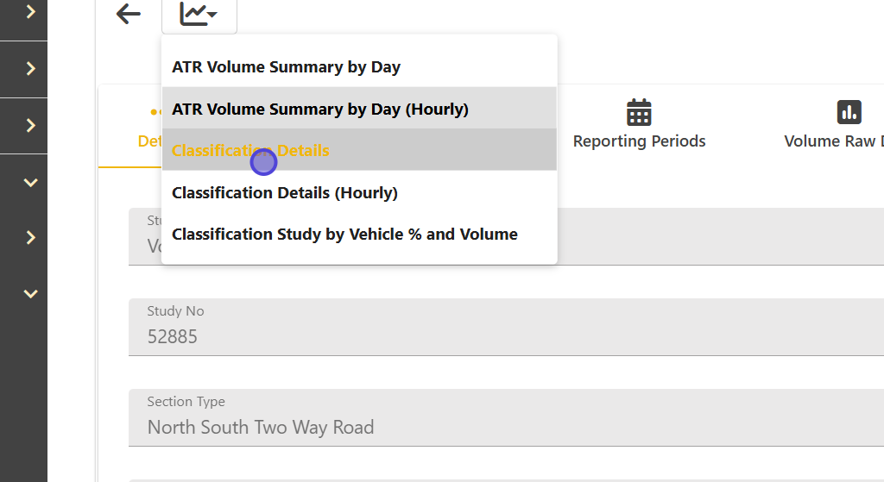Viewport: 884px width, 482px height.
Task: Select the highlighted Classification Details report
Action: click(250, 151)
